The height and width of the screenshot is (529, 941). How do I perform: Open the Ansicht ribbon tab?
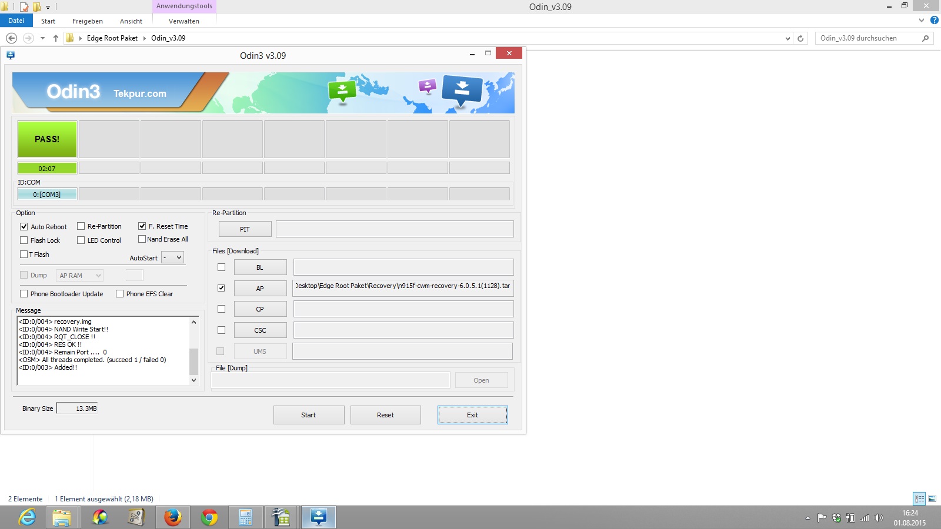coord(131,21)
